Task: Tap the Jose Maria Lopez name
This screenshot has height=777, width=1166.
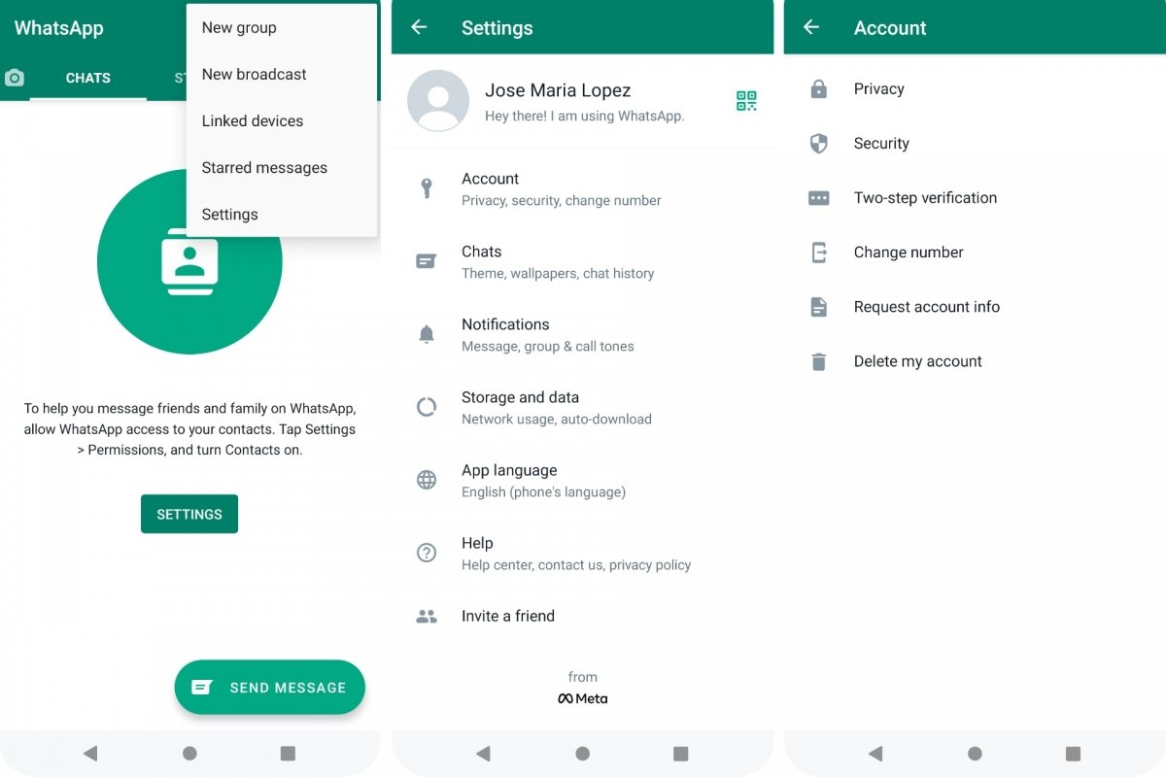Action: point(558,90)
